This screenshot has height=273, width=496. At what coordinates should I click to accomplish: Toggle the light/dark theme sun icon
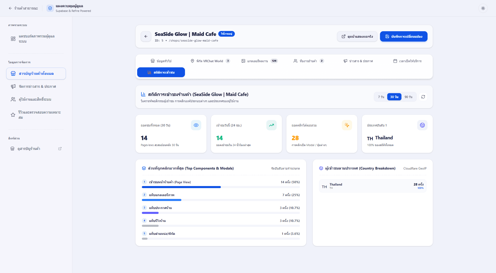[483, 8]
